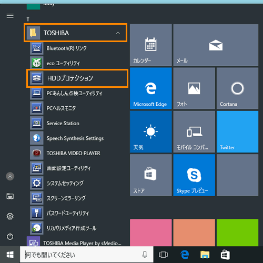
Task: Click the Windows Start button
Action: tap(10, 255)
